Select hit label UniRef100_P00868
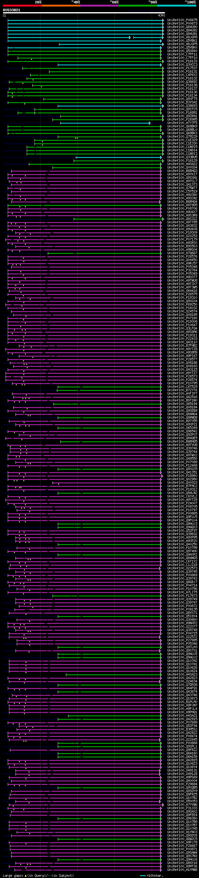The width and height of the screenshot is (199, 878). [x=182, y=743]
